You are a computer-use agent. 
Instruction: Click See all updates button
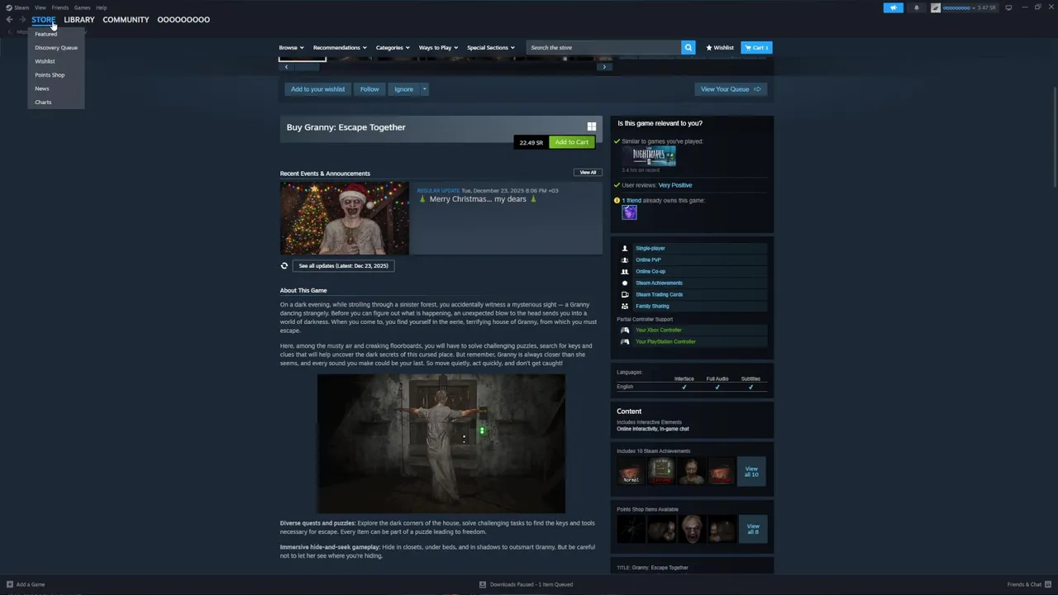pos(343,266)
